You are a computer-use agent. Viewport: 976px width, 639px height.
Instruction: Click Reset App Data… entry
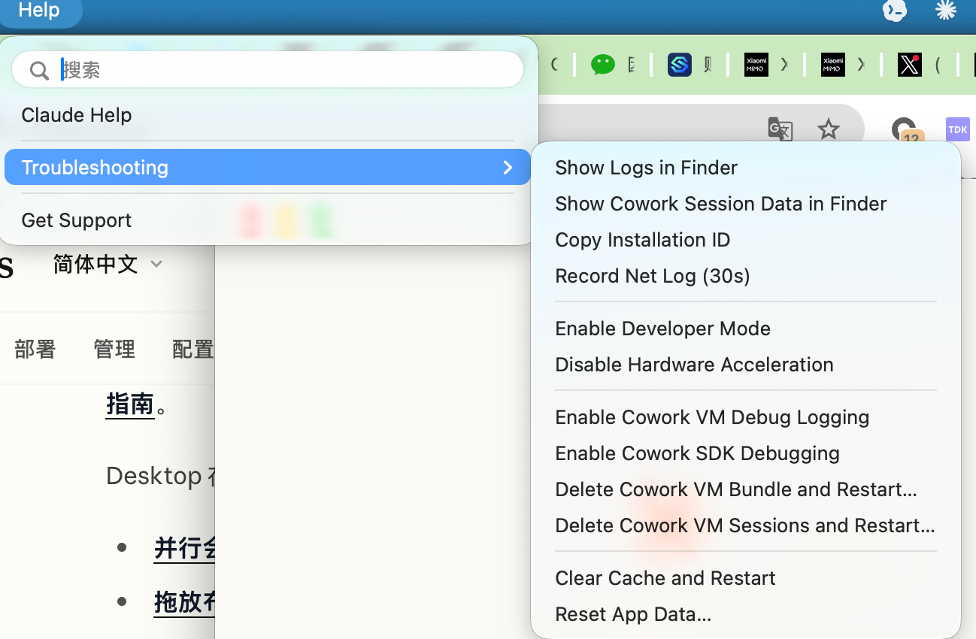coord(745,614)
